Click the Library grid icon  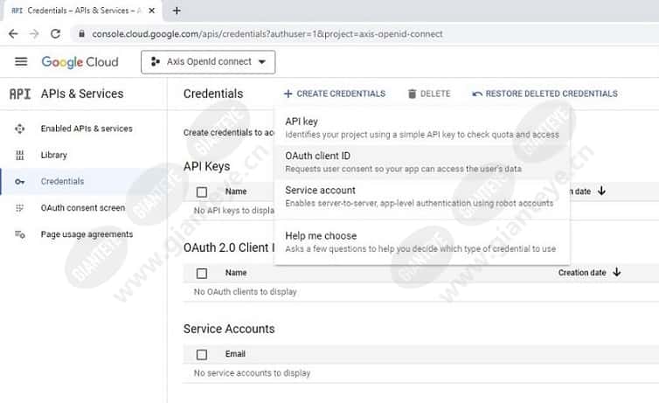pyautogui.click(x=19, y=155)
